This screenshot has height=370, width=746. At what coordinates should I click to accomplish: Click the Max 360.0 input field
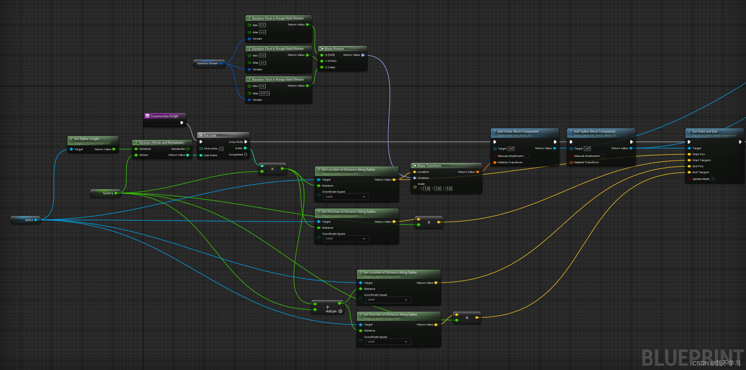[264, 93]
